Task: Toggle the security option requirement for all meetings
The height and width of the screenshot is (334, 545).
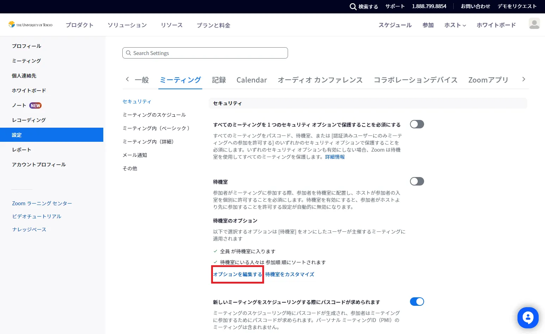Action: (x=417, y=124)
